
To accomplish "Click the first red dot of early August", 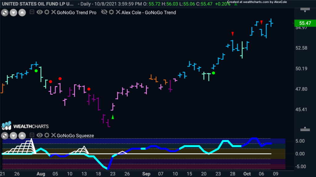I will 51,82.
